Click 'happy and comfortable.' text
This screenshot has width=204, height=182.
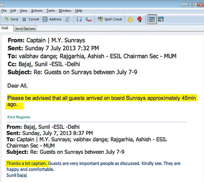pos(30,169)
